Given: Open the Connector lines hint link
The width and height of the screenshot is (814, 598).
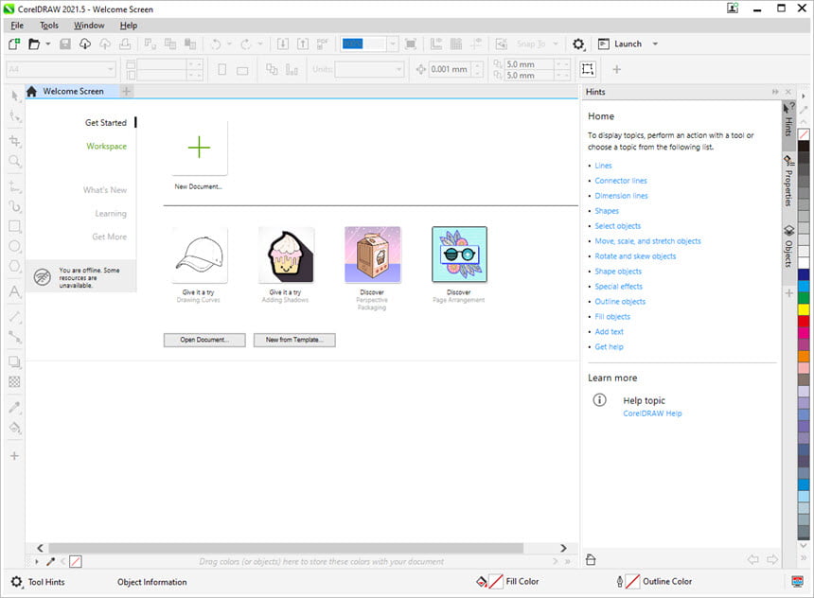Looking at the screenshot, I should tap(621, 181).
